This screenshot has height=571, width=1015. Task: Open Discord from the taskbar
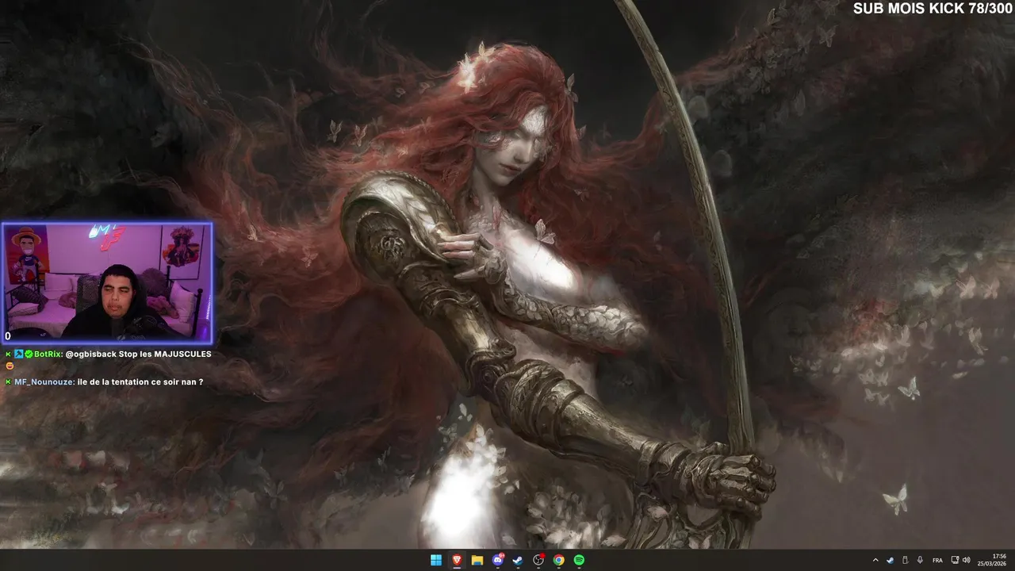pyautogui.click(x=498, y=560)
